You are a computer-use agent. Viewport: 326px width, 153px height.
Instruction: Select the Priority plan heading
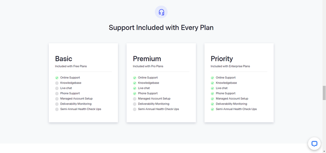(222, 59)
